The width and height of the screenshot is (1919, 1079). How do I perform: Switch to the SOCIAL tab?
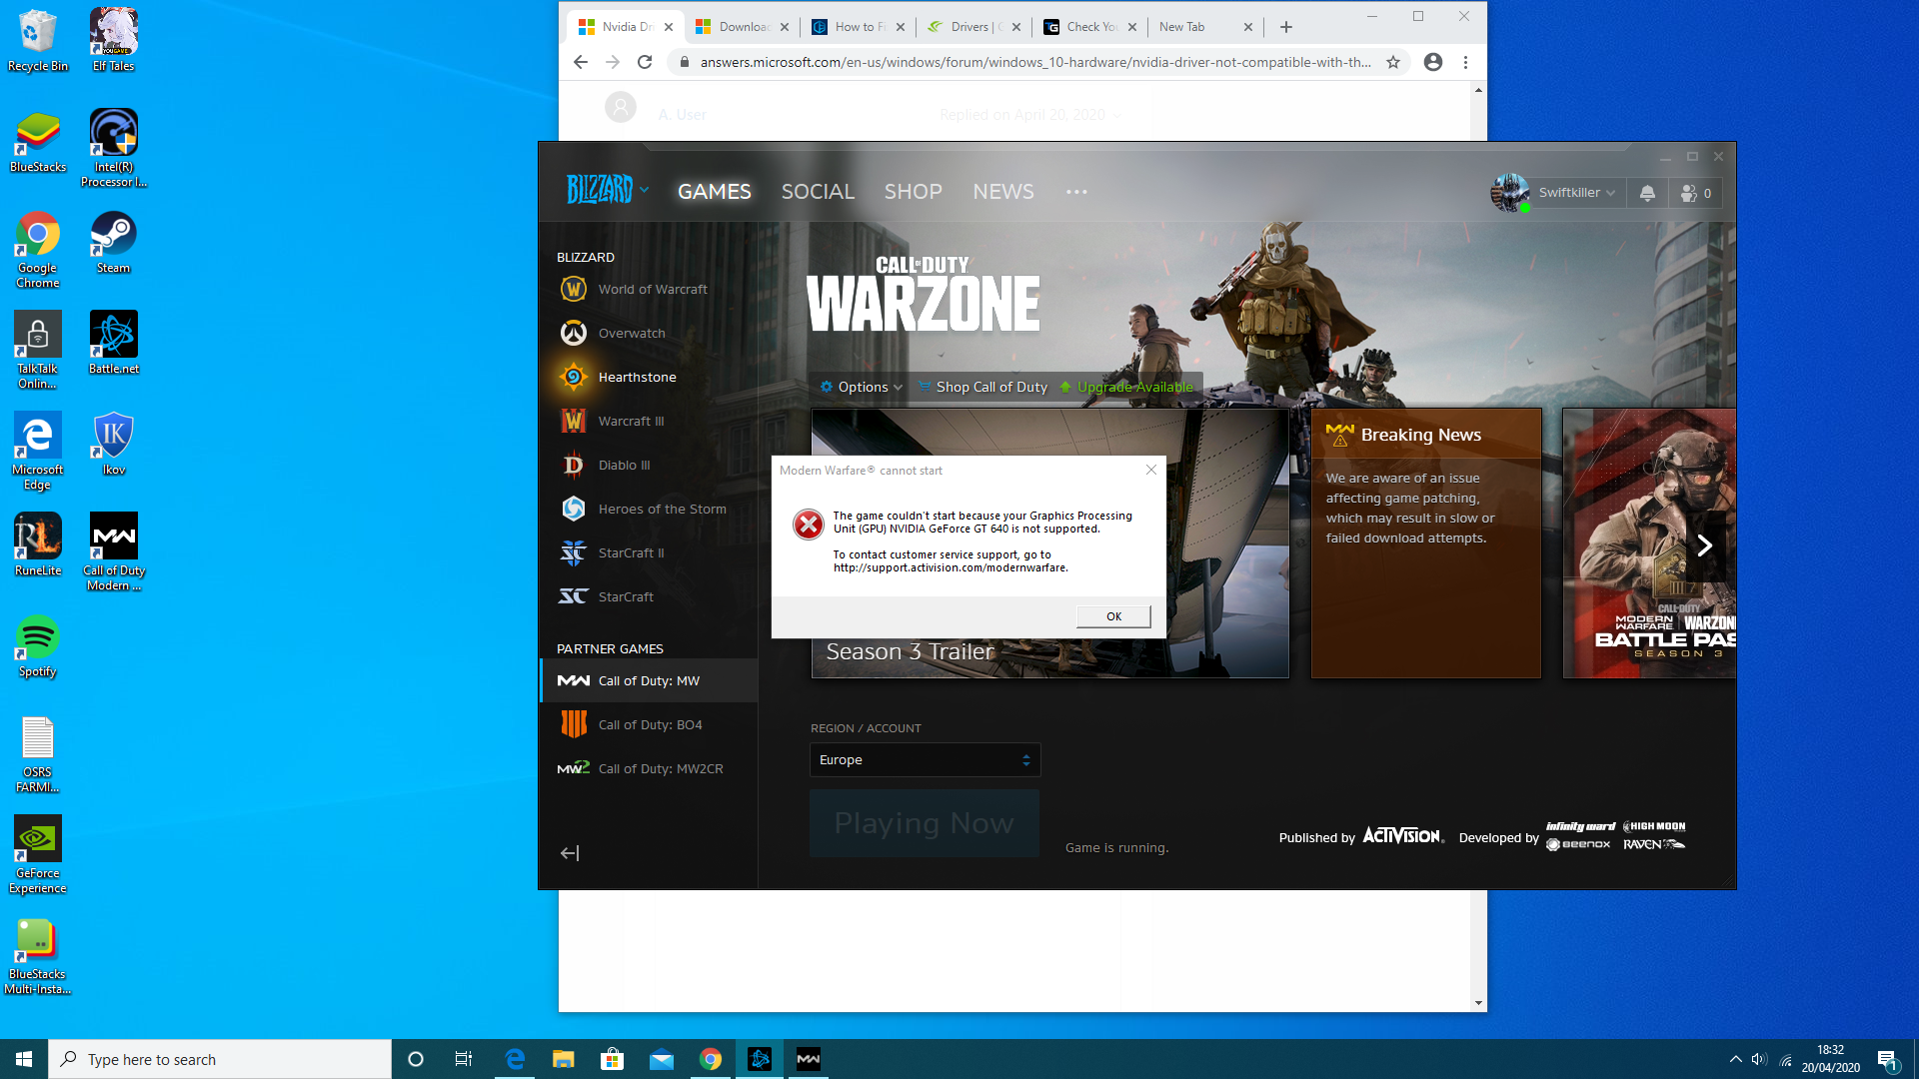click(x=818, y=192)
